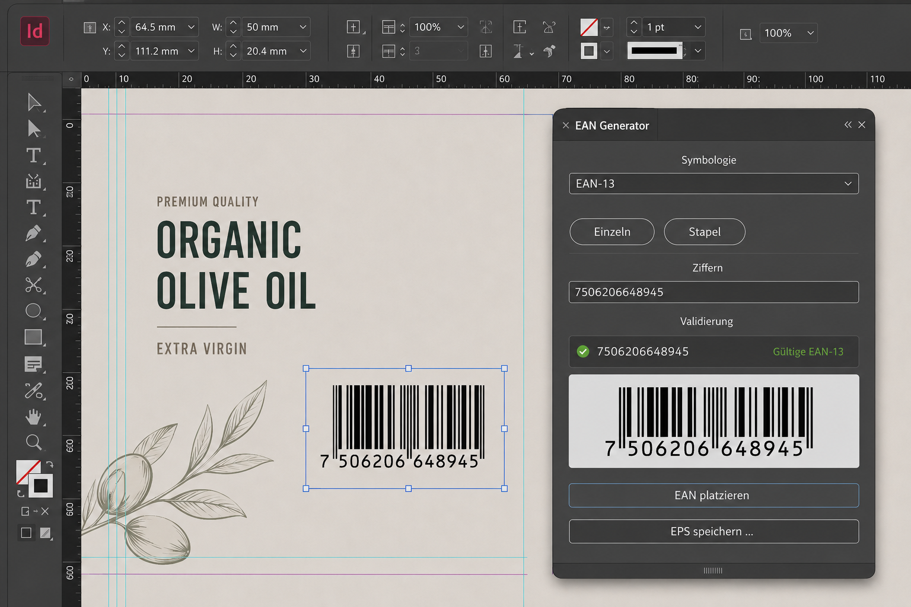The width and height of the screenshot is (911, 607).
Task: Click the ruler origin corner box
Action: pyautogui.click(x=71, y=79)
